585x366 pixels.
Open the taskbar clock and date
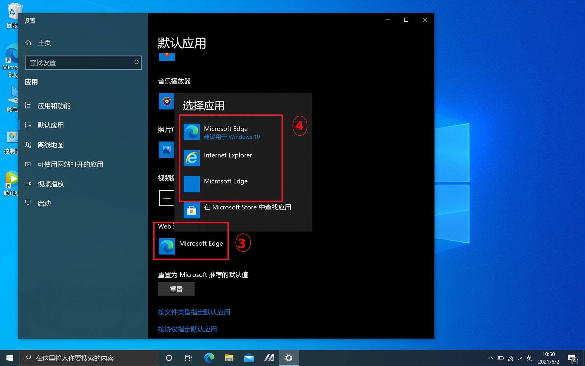[x=548, y=358]
